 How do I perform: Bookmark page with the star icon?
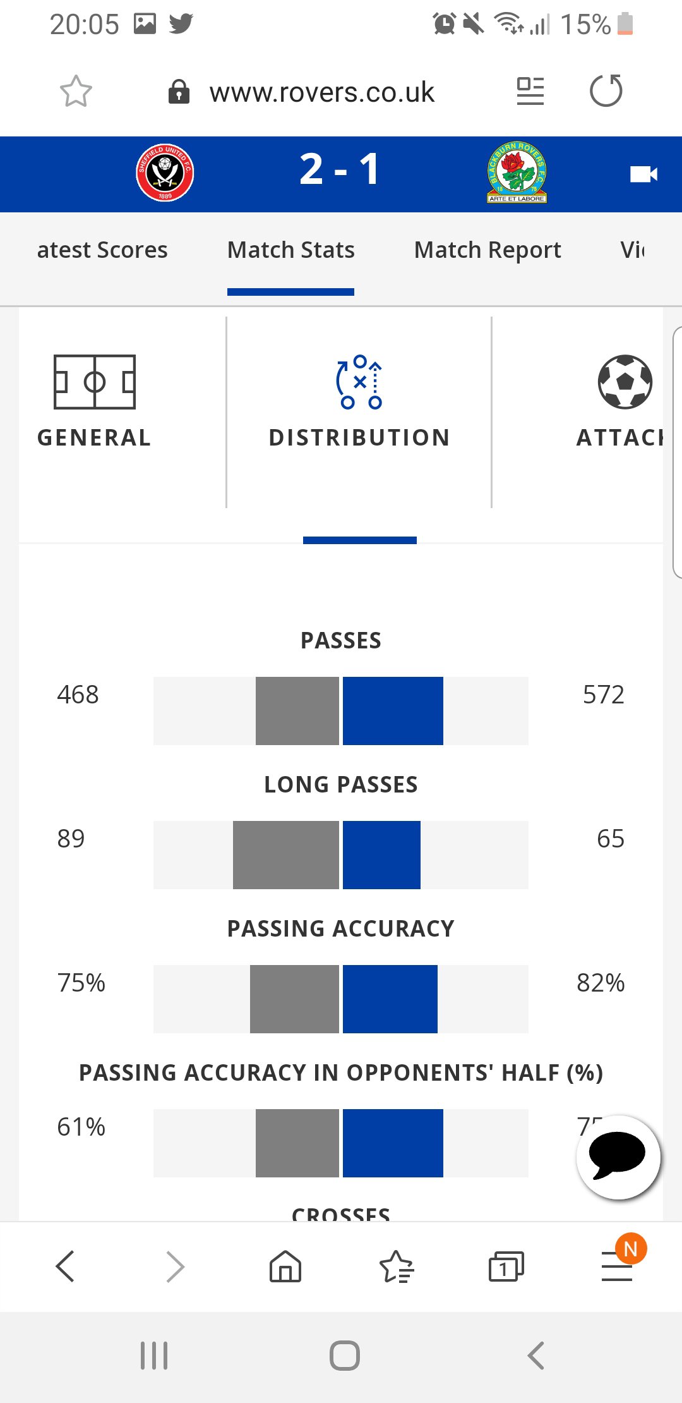[76, 92]
